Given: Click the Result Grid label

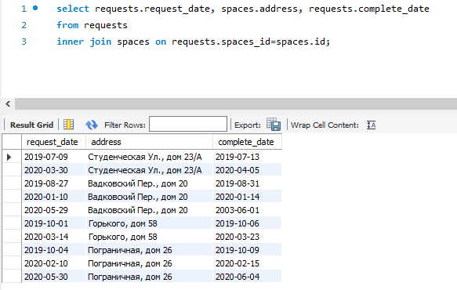Looking at the screenshot, I should [31, 125].
